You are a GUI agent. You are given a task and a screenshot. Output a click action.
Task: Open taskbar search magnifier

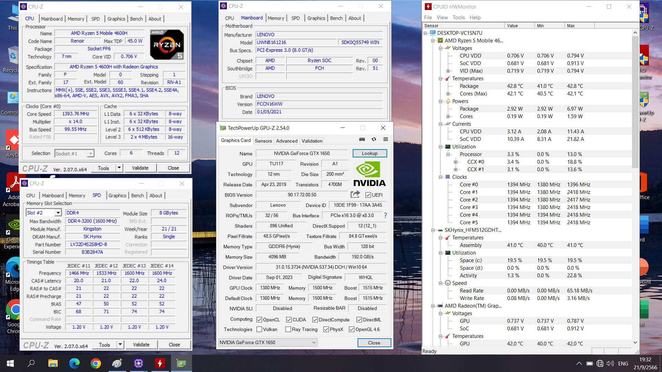31,363
